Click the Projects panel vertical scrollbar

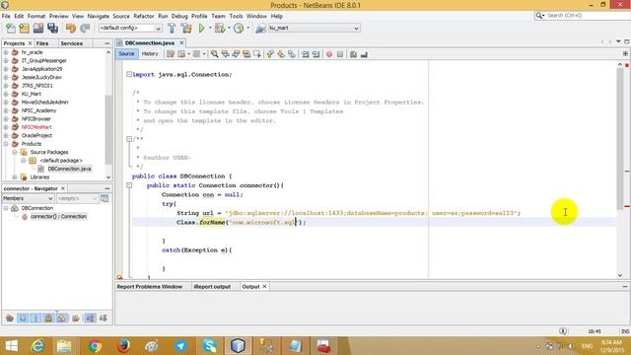click(108, 129)
